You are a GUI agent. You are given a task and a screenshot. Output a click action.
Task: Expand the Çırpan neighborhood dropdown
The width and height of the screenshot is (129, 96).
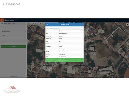click(13, 35)
